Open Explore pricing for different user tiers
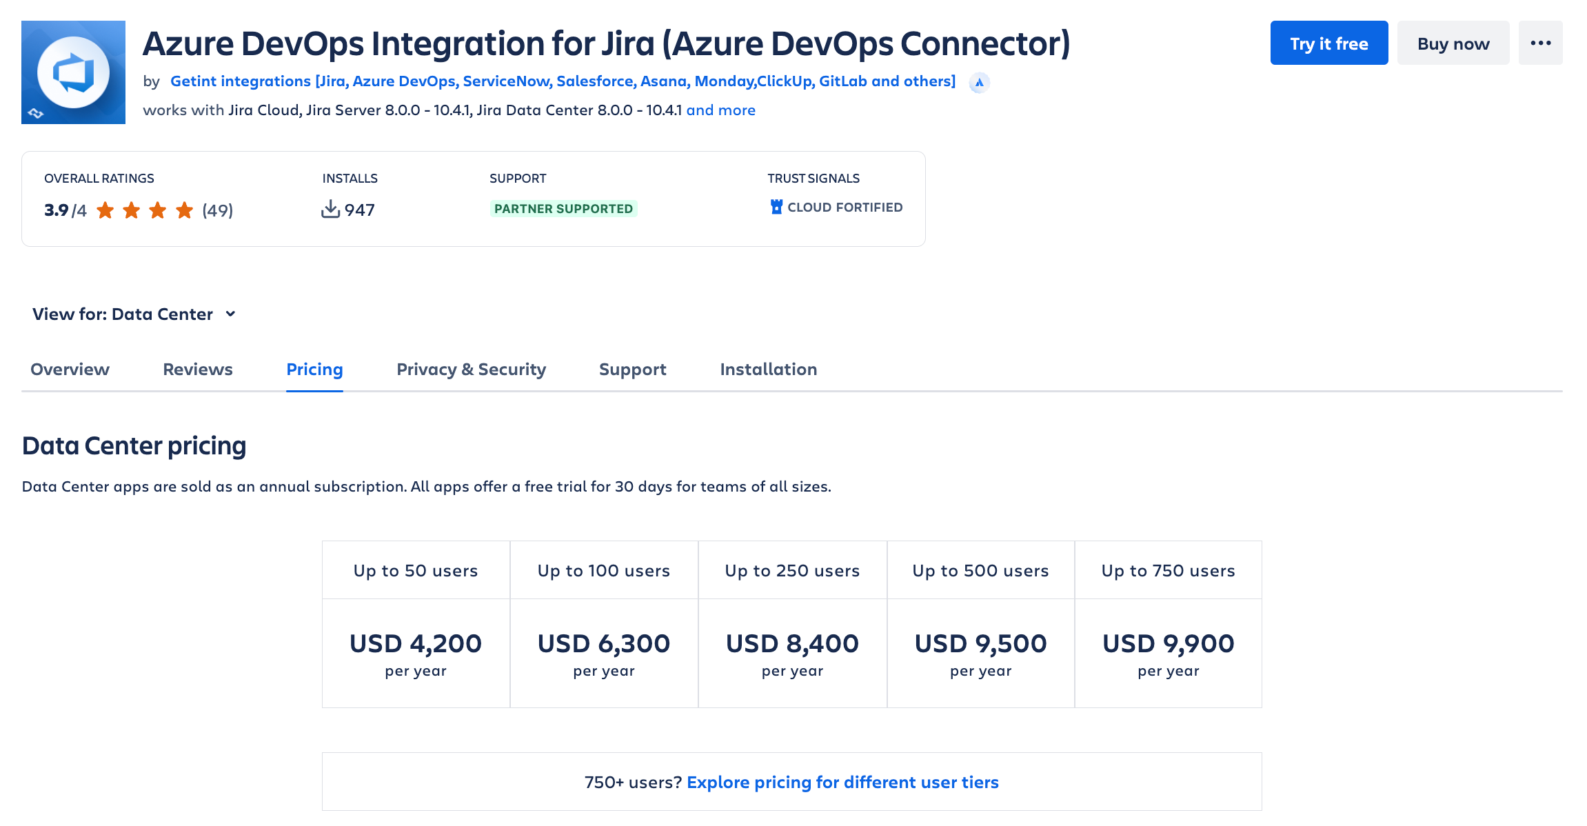The height and width of the screenshot is (826, 1587). tap(842, 783)
